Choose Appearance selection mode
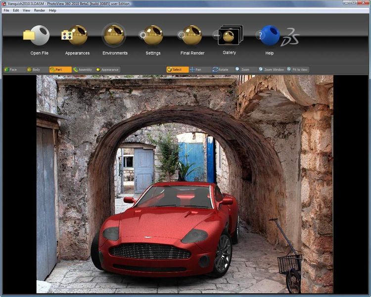This screenshot has width=371, height=297. pos(108,70)
